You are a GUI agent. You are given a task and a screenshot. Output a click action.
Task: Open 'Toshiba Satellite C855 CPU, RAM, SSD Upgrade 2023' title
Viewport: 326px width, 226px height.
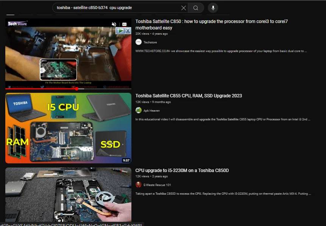189,96
